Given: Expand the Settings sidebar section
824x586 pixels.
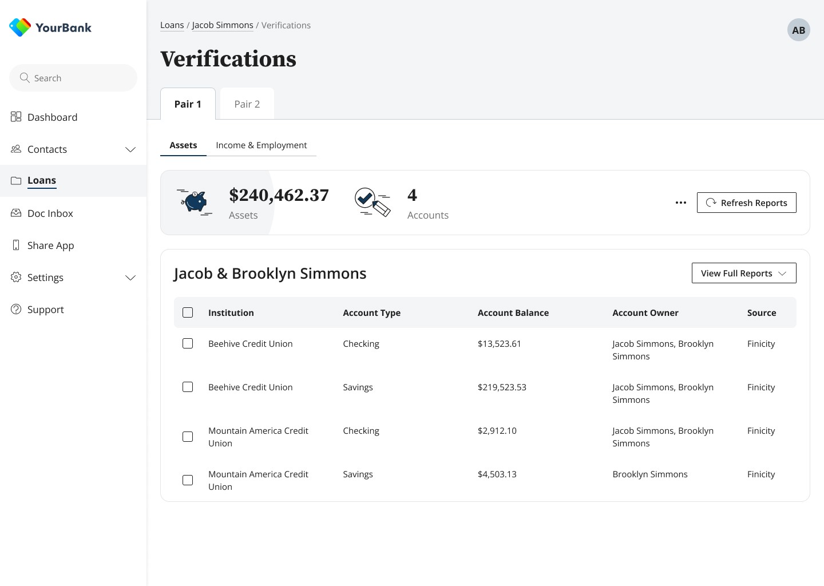Looking at the screenshot, I should pyautogui.click(x=130, y=278).
